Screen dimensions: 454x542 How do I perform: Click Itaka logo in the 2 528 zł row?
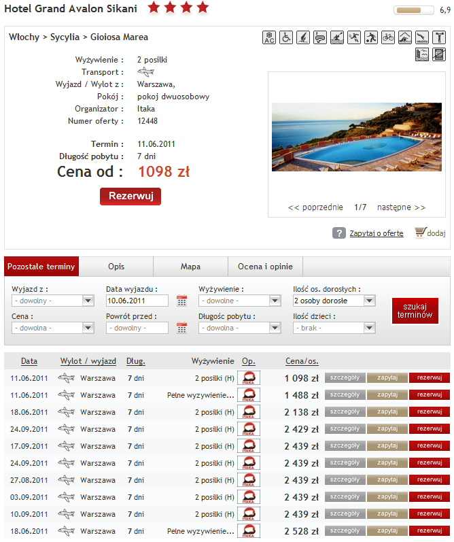pos(249,531)
